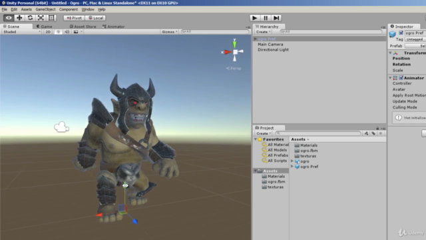
Task: Open the Tag Untagged dropdown
Action: pos(415,39)
